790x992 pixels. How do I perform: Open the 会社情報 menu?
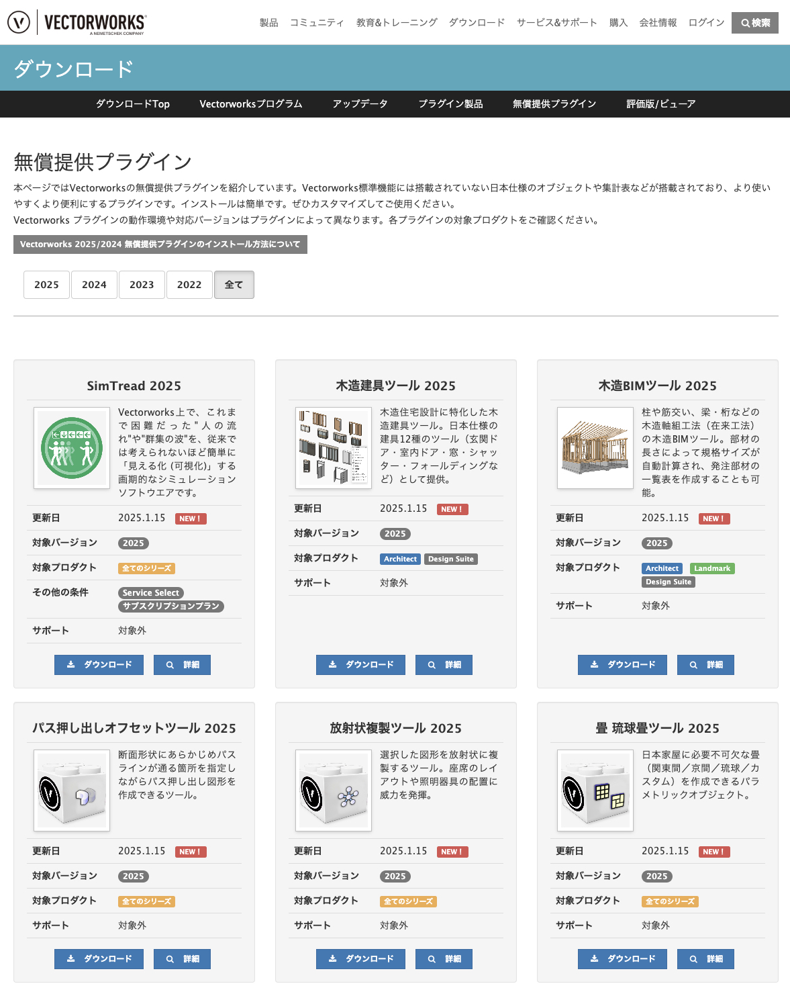(x=658, y=23)
